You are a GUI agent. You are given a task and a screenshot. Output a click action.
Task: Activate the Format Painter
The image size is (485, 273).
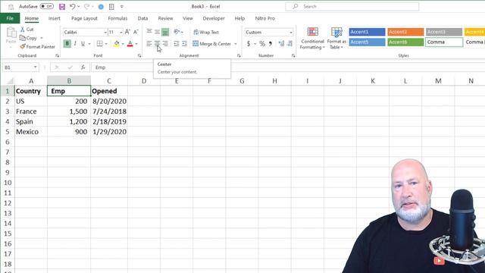(37, 47)
